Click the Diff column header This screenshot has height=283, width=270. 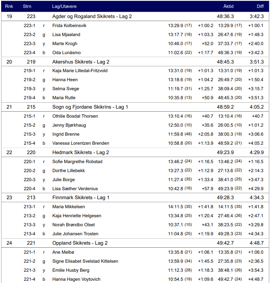[260, 6]
